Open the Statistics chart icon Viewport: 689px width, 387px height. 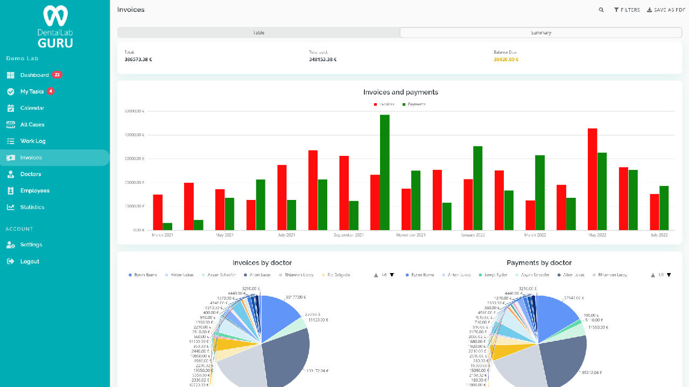[x=10, y=207]
